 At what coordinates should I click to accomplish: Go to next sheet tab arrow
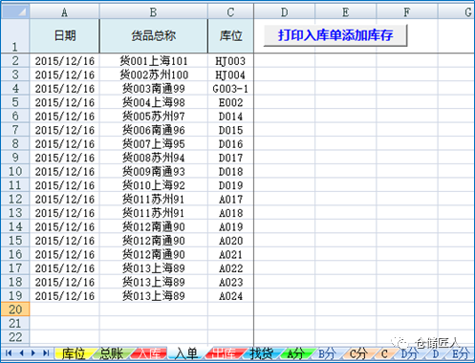coord(33,352)
